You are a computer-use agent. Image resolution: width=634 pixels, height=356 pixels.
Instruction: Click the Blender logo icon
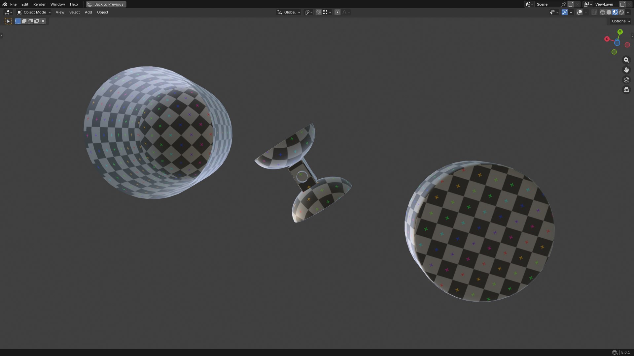click(x=5, y=4)
